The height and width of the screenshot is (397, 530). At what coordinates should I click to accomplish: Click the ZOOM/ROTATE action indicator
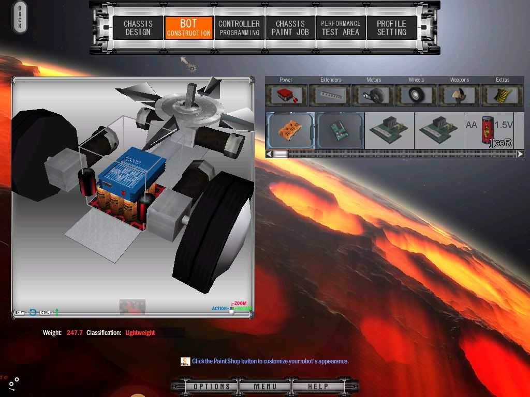[x=232, y=308]
